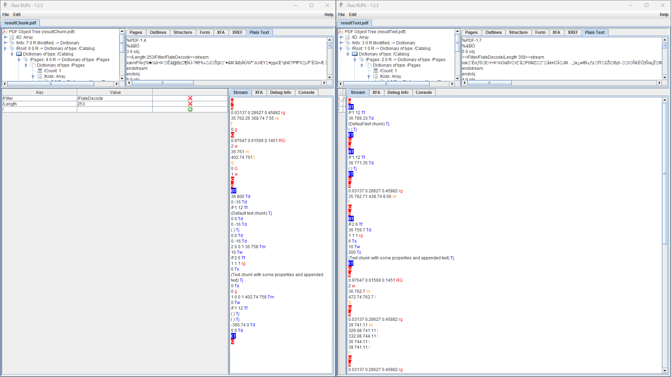Click the /Info Modified dictionary icon

(x=11, y=43)
